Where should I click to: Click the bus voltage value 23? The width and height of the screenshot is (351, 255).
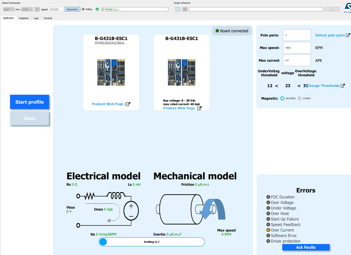pos(288,85)
